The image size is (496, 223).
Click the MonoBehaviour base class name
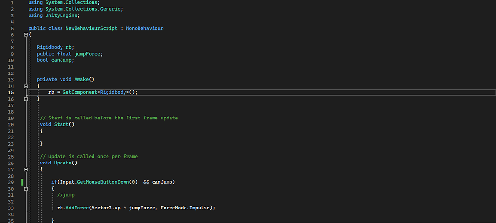point(144,28)
